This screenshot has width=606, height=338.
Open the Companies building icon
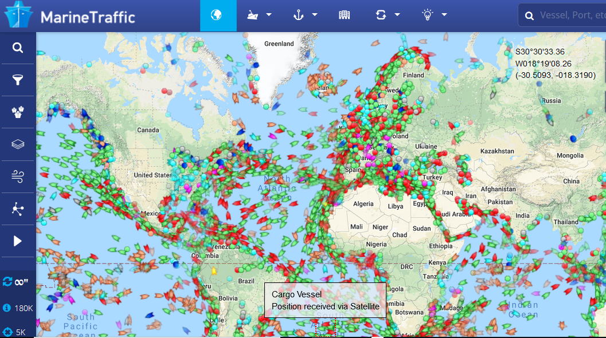pyautogui.click(x=345, y=15)
